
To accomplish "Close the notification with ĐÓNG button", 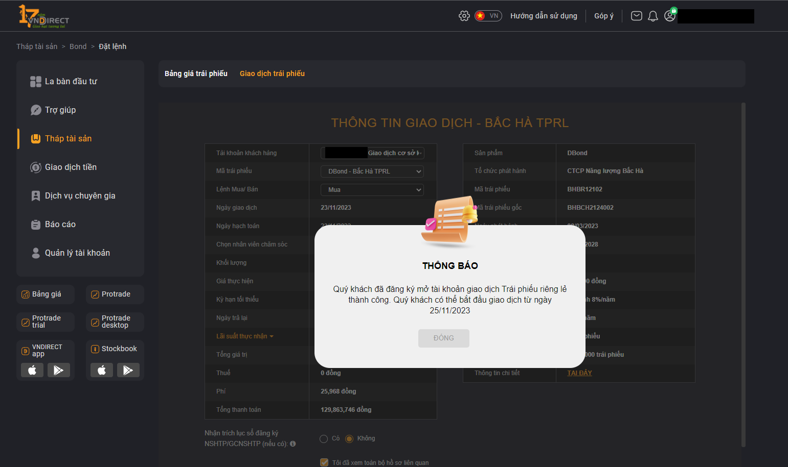I will [444, 338].
